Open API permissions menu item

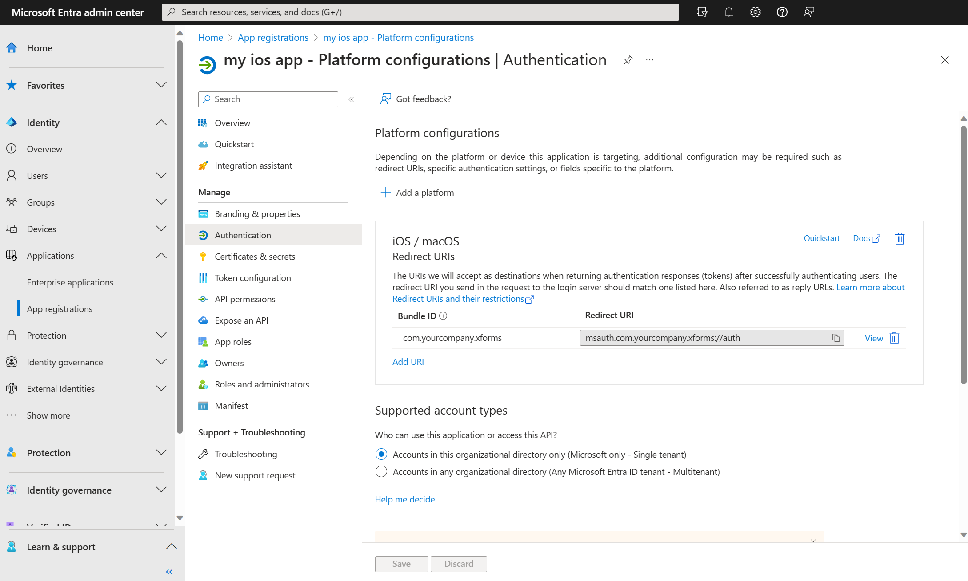click(245, 299)
